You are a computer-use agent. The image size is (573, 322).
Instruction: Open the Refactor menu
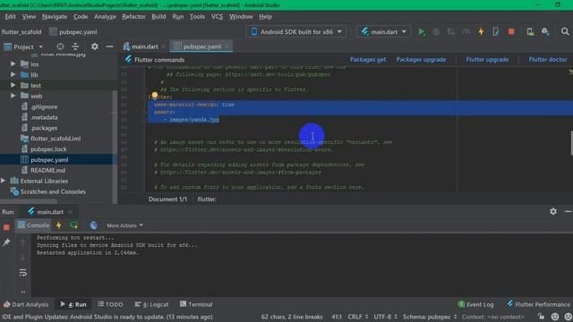[133, 16]
